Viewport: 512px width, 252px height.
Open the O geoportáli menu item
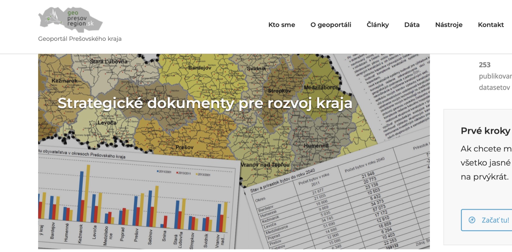coord(331,25)
